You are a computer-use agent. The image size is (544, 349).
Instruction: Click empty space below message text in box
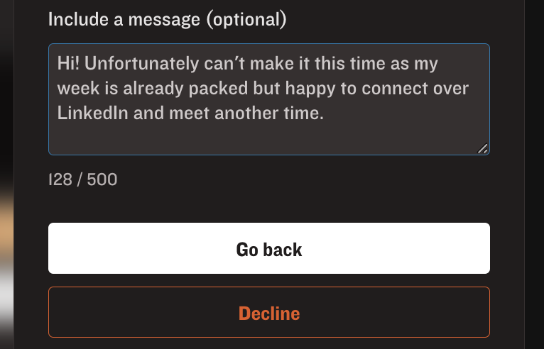(269, 138)
